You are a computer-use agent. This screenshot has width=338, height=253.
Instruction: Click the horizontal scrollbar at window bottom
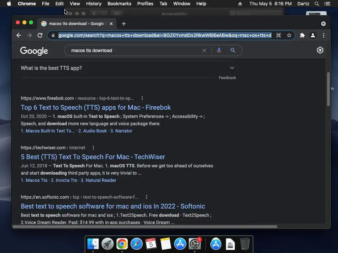pos(145,227)
